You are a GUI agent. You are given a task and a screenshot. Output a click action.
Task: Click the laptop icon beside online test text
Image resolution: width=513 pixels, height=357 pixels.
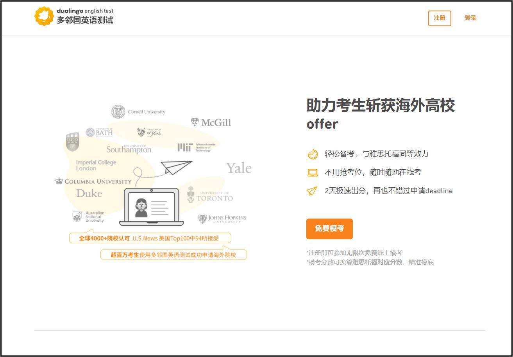313,172
